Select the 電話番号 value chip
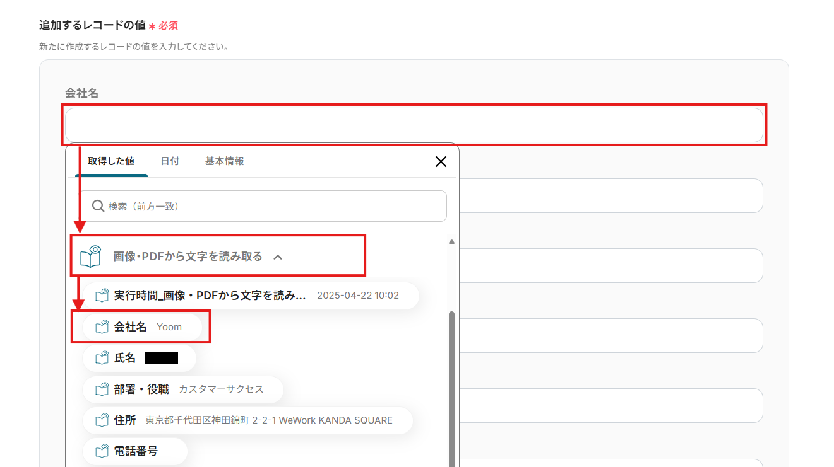 tap(135, 451)
